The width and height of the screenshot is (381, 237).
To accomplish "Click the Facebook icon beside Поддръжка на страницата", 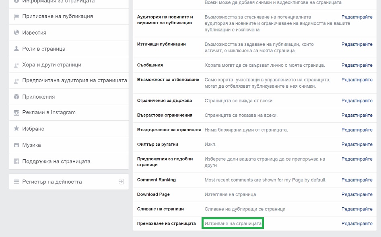I will (16, 161).
